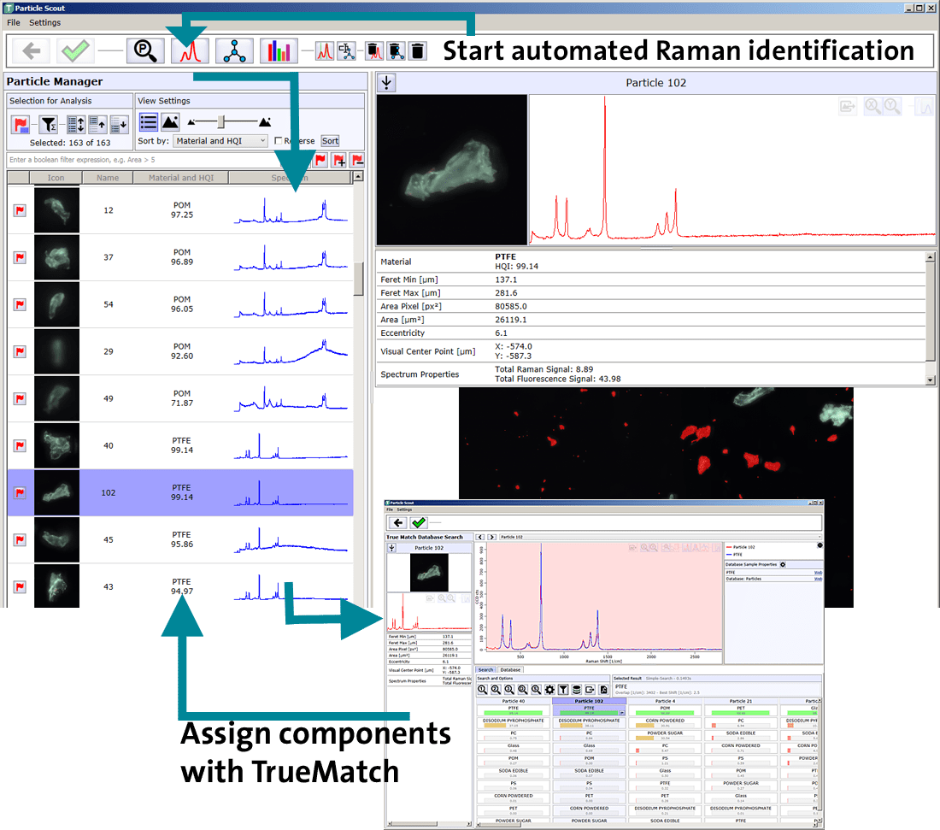Open the particle classification tree tool

(x=234, y=50)
